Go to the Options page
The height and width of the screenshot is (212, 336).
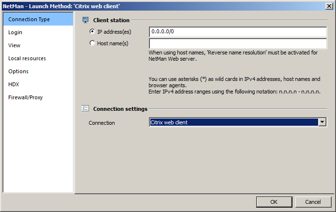(x=38, y=71)
